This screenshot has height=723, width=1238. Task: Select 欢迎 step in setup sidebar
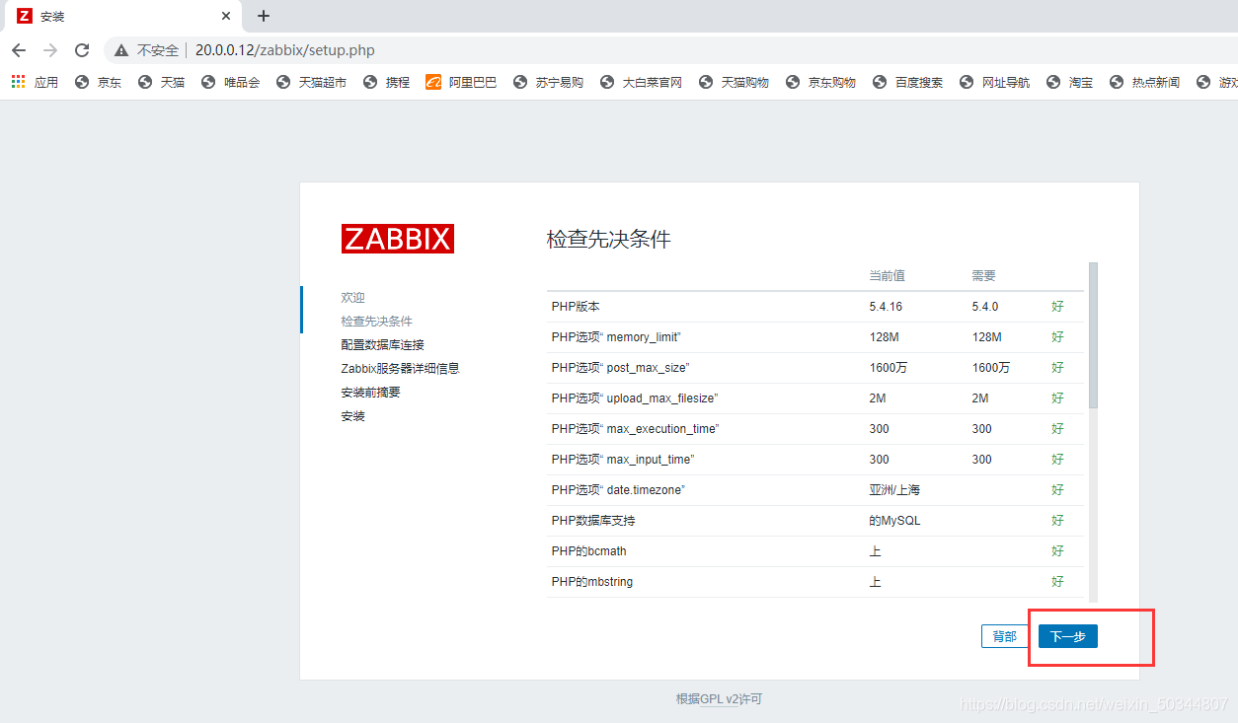(x=352, y=297)
